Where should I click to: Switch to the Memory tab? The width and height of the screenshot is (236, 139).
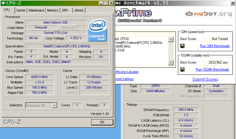pos(53,10)
